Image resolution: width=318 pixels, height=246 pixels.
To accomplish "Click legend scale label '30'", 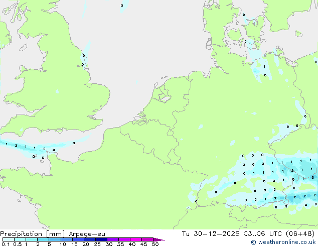I will 109,244.
